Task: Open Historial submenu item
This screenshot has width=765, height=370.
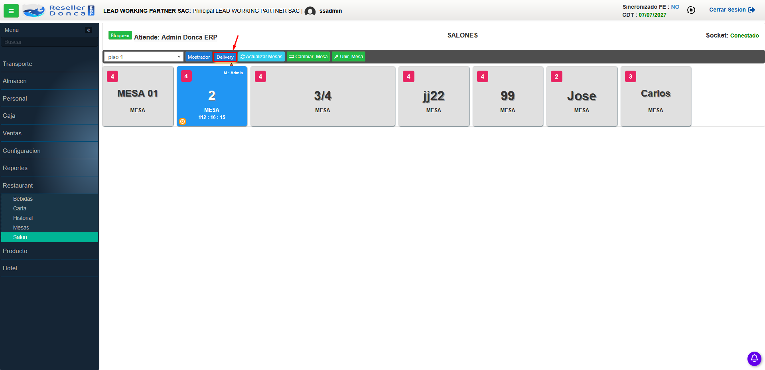Action: (49, 218)
